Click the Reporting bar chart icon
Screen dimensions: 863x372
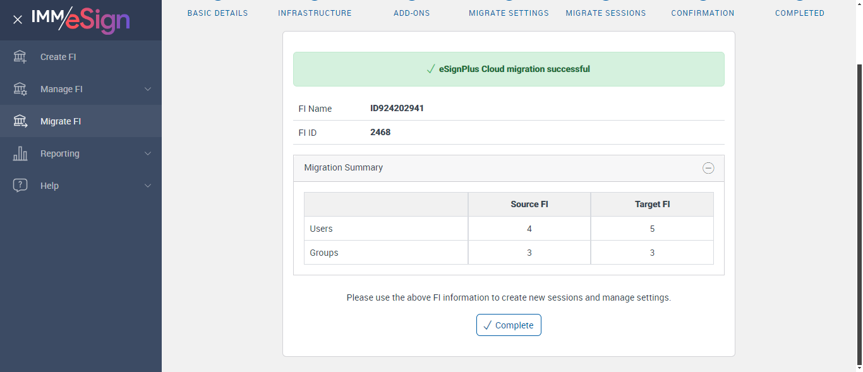(x=20, y=153)
